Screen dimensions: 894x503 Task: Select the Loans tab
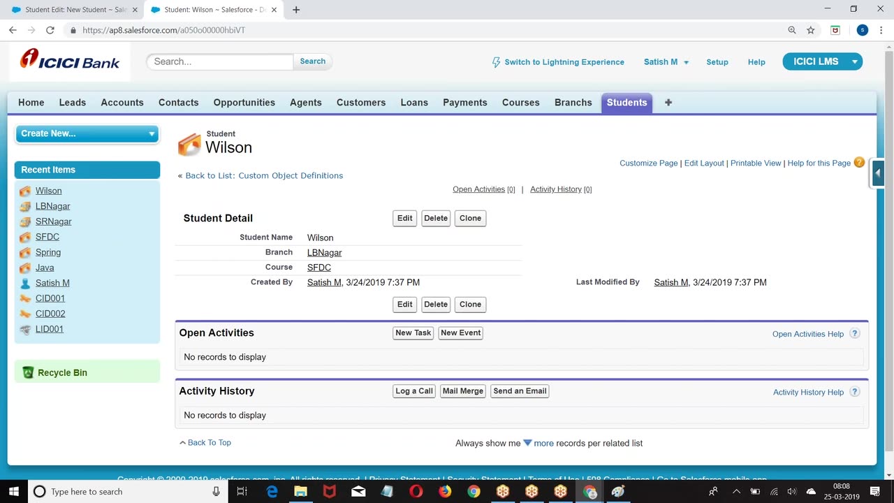(x=414, y=102)
